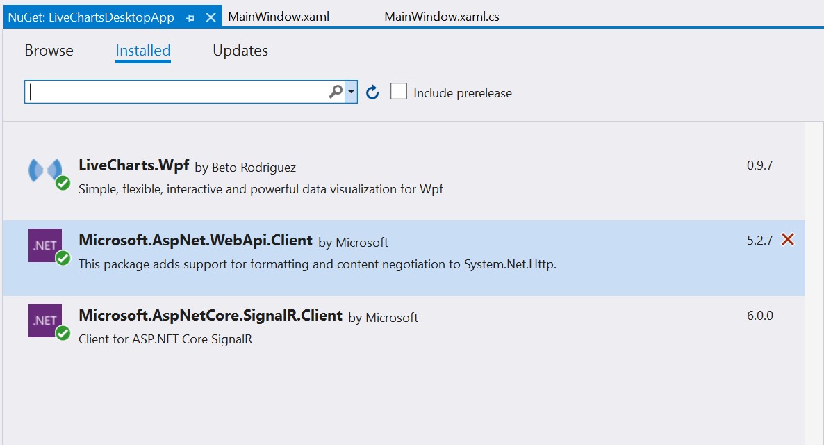The image size is (824, 445).
Task: Click the pin icon on the NuGet tab
Action: (x=190, y=17)
